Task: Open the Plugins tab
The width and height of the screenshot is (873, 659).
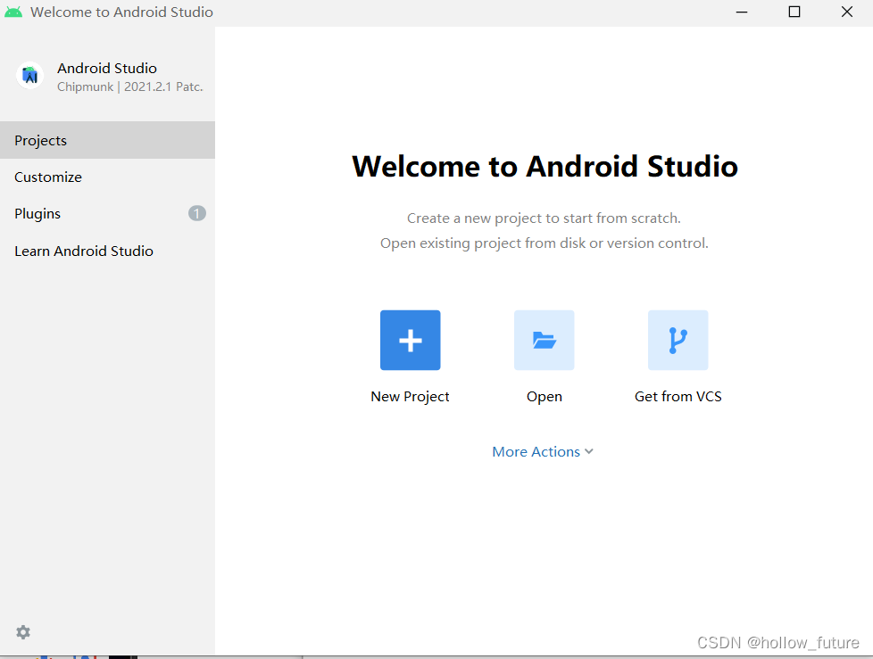Action: coord(107,213)
